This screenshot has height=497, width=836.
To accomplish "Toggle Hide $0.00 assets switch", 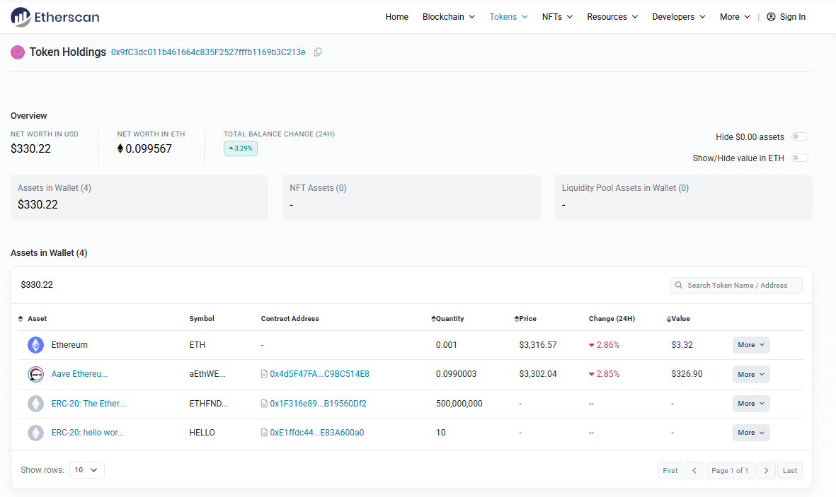I will point(799,137).
